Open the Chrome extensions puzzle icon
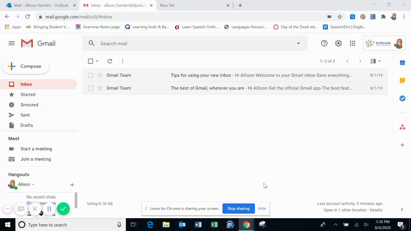The height and width of the screenshot is (231, 411). (383, 17)
